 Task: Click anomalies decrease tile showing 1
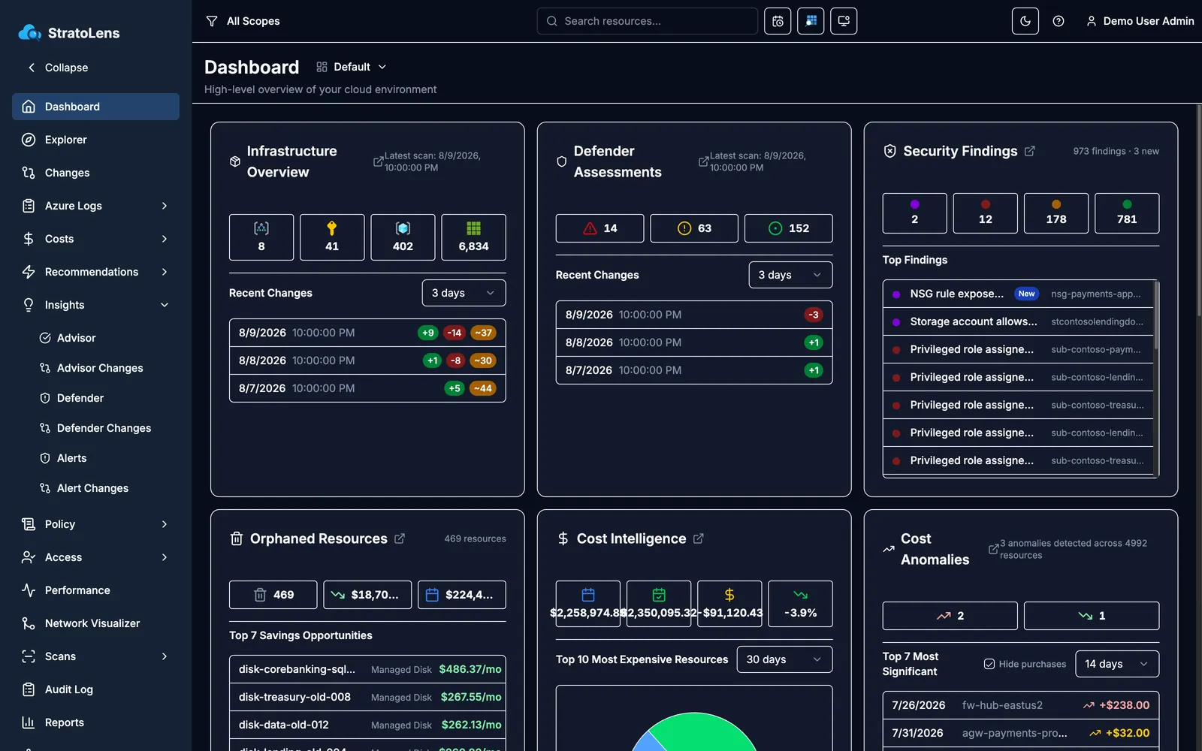1092,616
